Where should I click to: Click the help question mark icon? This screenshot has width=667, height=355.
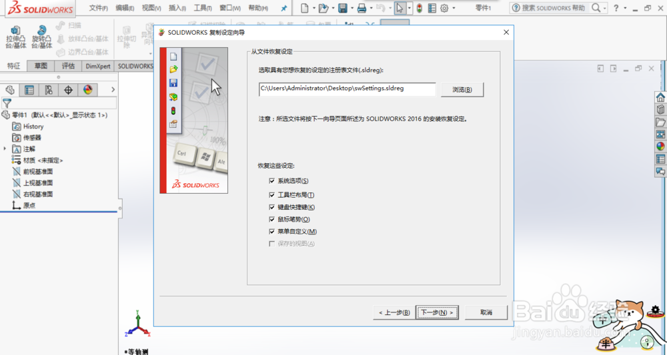point(616,8)
